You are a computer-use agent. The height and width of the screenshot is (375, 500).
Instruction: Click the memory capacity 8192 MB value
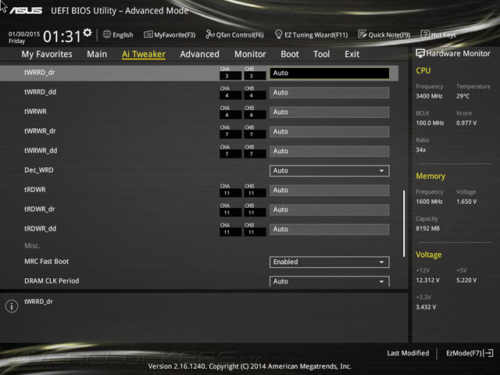[427, 228]
